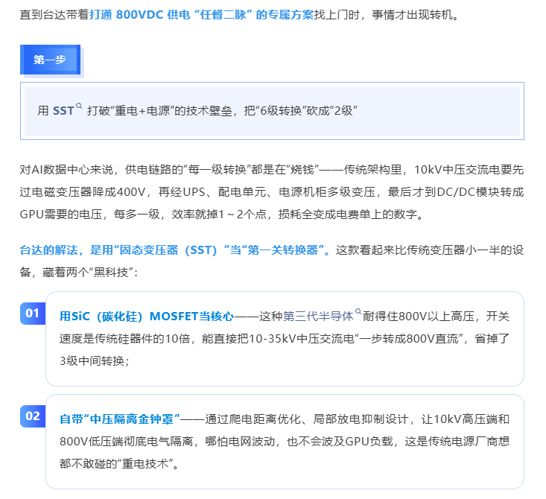
Task: Click the paragraph starting 对AI数据中心来说
Action: tap(272, 192)
